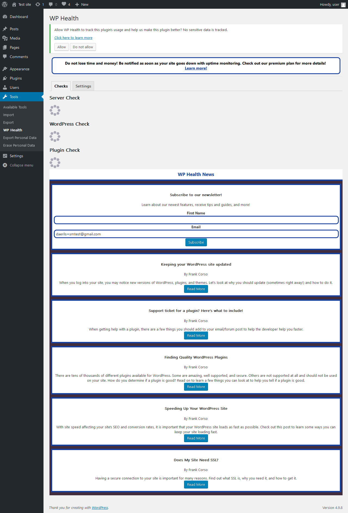Screen dimensions: 348x513
Task: Open Media menu item
Action: (22, 38)
